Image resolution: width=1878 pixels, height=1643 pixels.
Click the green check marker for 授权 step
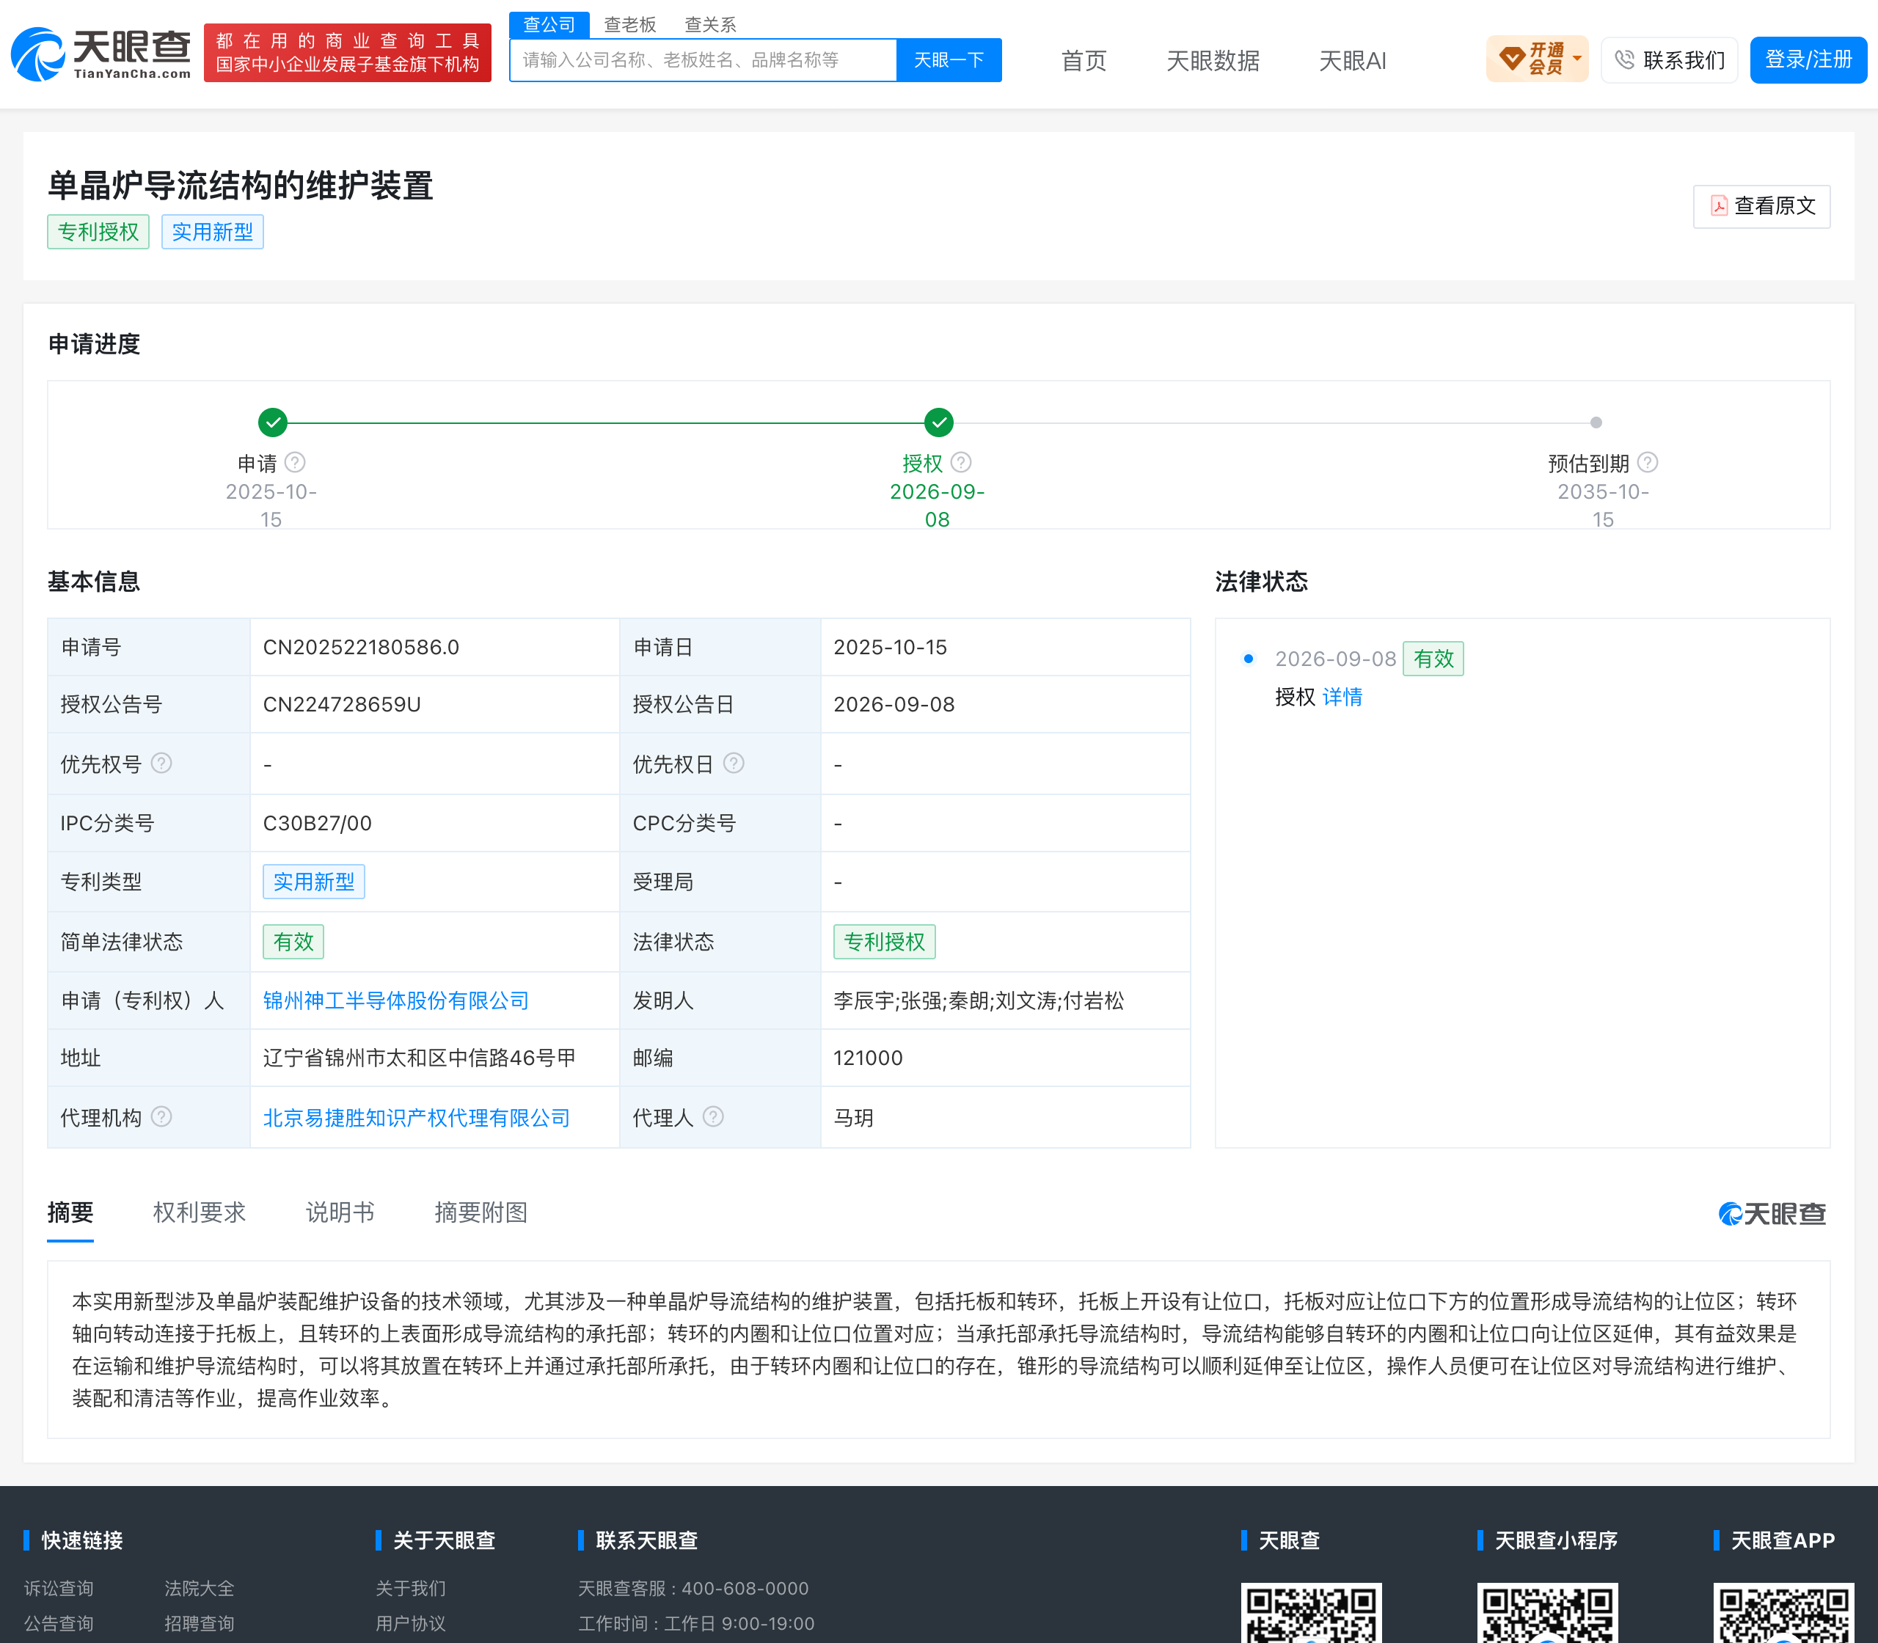938,422
